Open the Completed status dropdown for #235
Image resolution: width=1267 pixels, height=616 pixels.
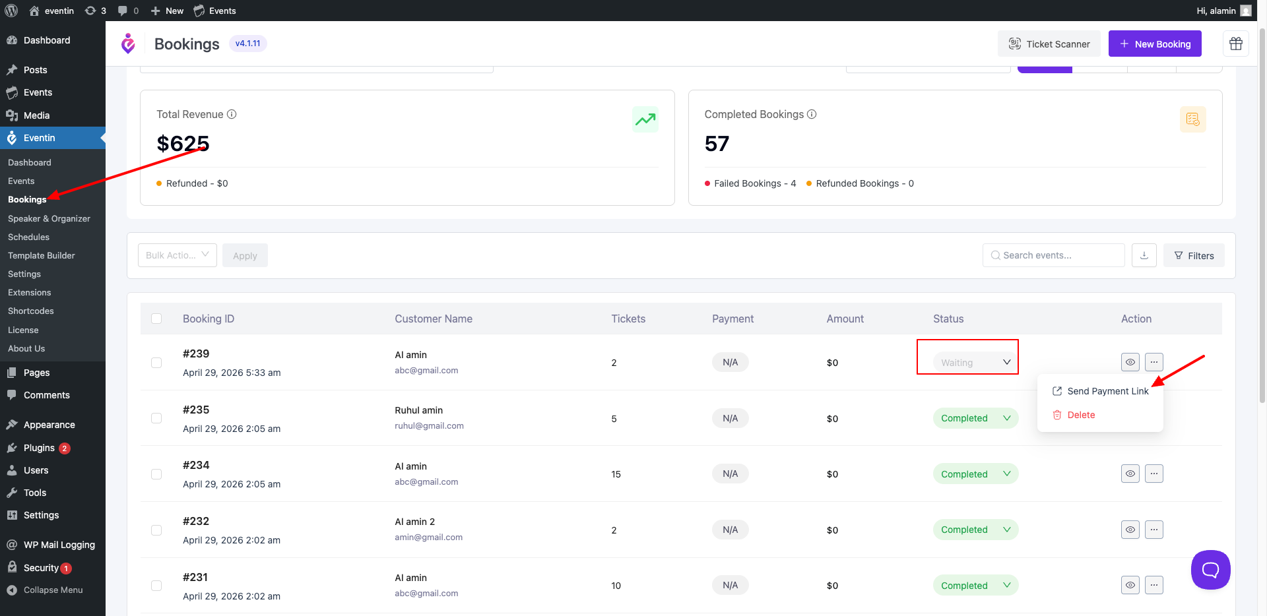tap(975, 417)
